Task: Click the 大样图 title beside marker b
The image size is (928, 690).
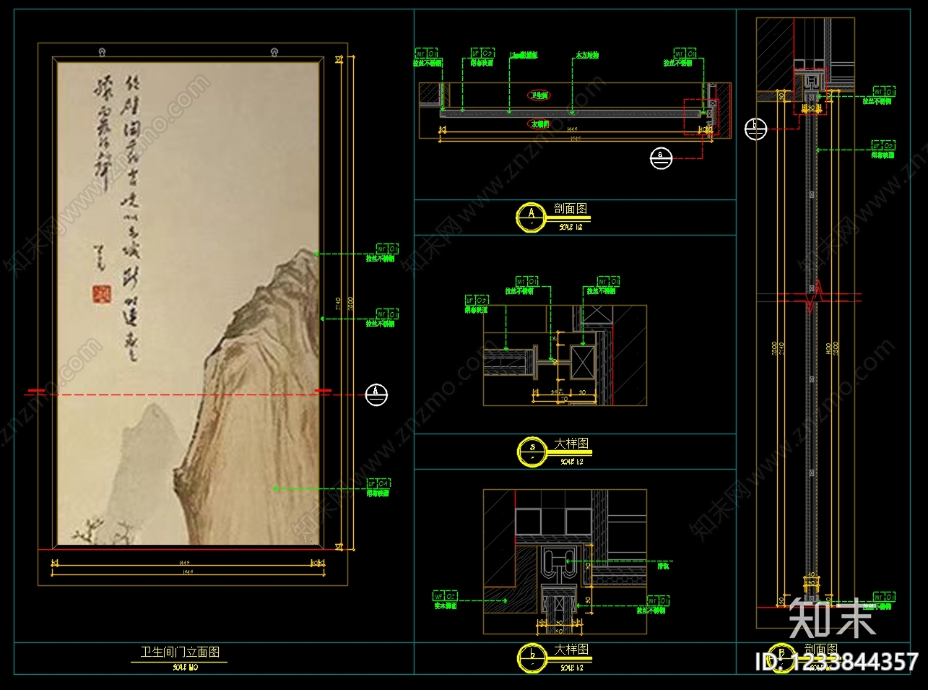Action: tap(571, 650)
